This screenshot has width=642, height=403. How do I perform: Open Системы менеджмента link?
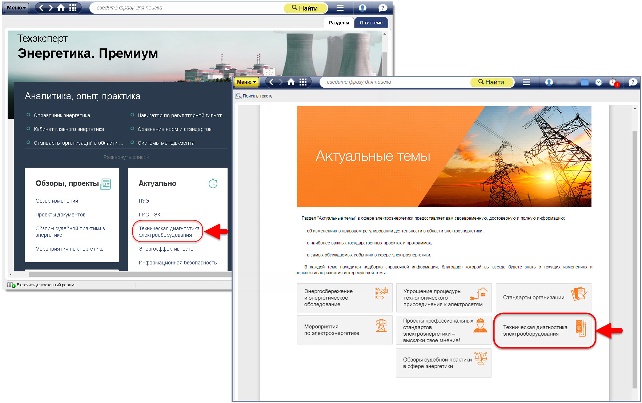tap(166, 143)
